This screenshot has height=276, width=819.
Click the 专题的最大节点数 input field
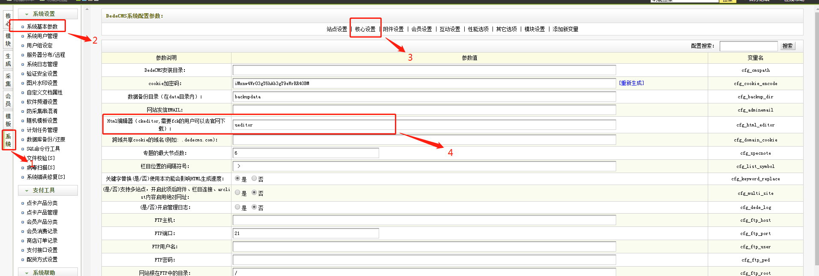(x=306, y=153)
